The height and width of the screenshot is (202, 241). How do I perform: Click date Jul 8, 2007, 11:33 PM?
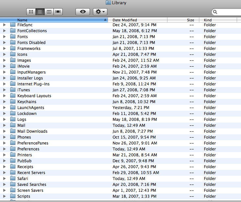coord(133,49)
